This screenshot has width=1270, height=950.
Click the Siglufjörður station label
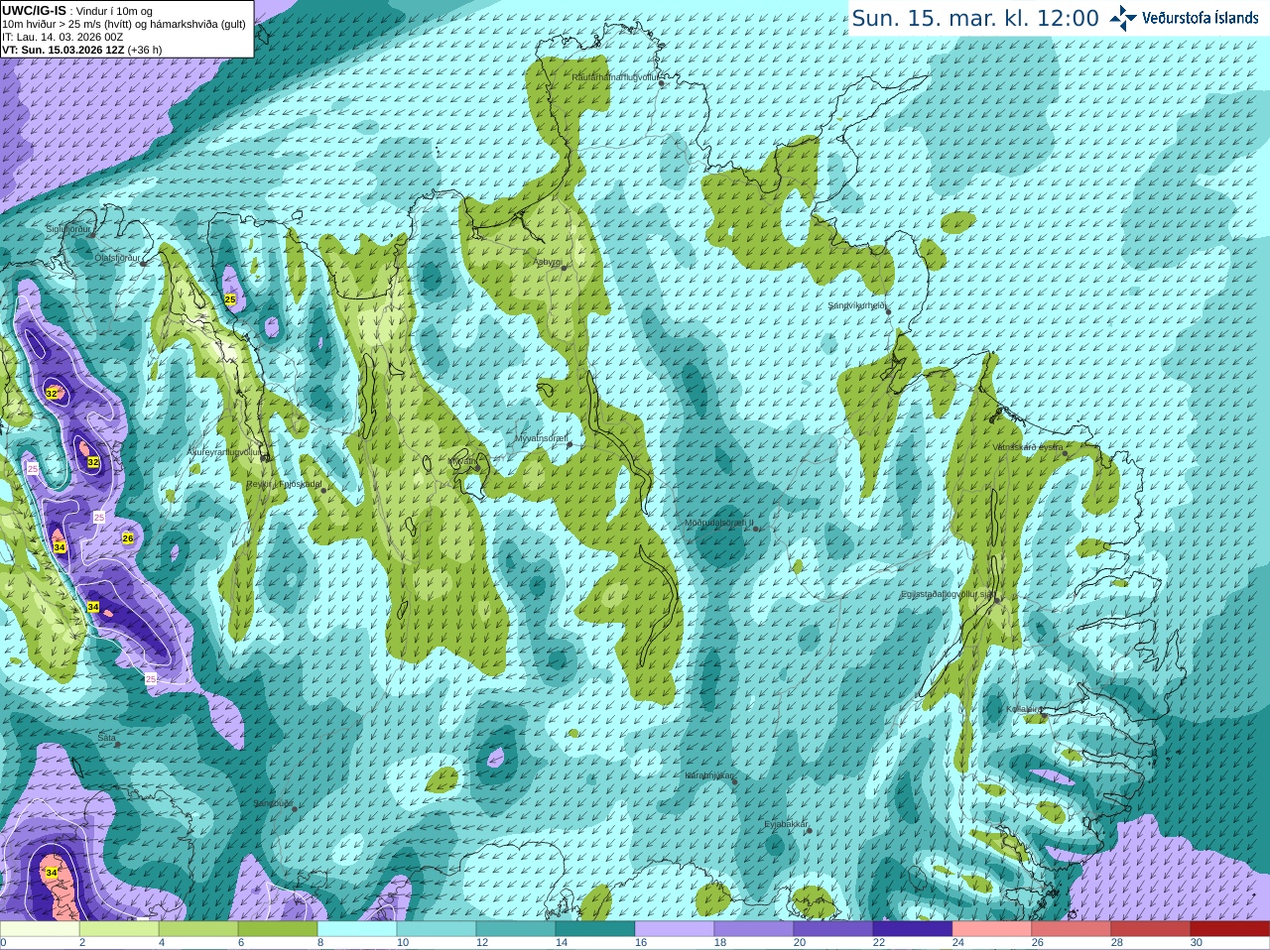click(x=68, y=229)
